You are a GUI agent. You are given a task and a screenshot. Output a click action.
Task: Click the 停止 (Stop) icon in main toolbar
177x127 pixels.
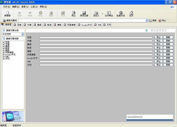point(73,14)
